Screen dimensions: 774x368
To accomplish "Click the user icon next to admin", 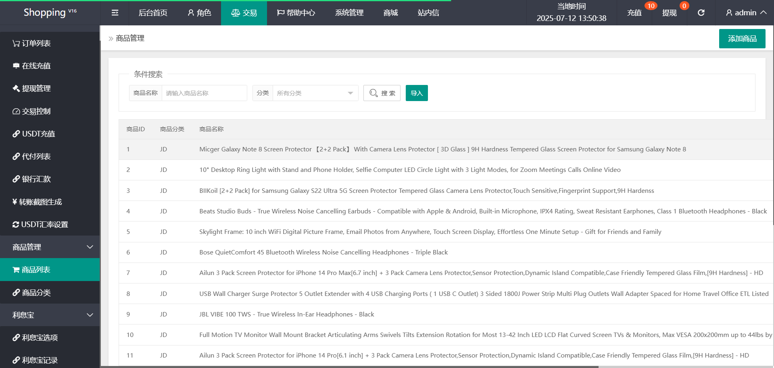I will pyautogui.click(x=729, y=13).
